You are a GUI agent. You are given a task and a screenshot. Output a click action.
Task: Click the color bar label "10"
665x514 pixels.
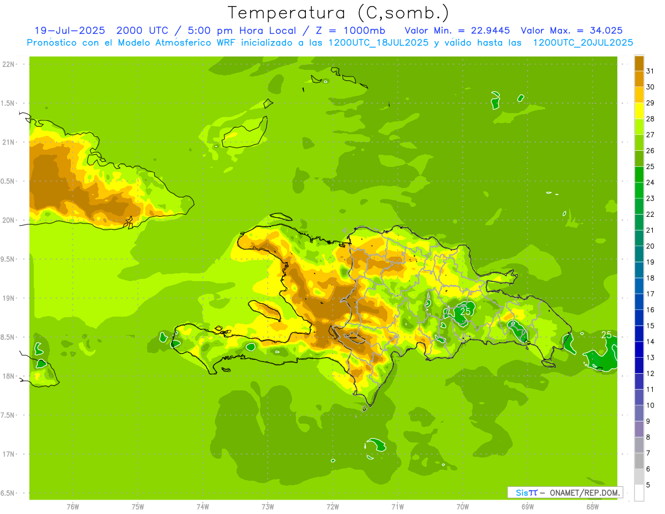(x=651, y=405)
